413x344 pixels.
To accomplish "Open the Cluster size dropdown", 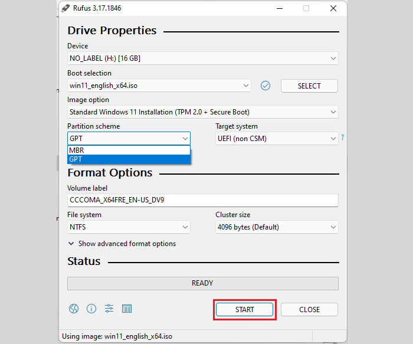I will pos(277,227).
